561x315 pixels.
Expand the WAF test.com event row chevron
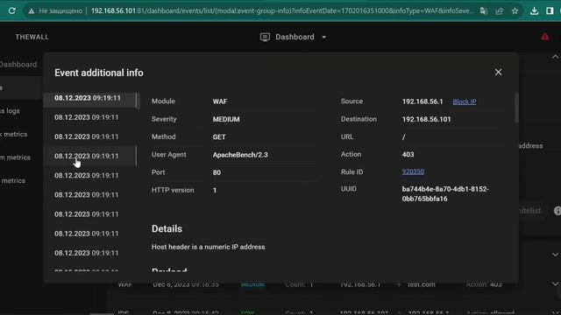555,283
